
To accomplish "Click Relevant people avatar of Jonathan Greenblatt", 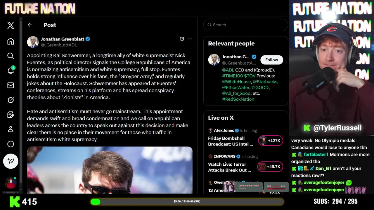I will point(214,60).
